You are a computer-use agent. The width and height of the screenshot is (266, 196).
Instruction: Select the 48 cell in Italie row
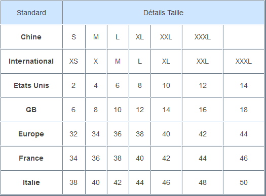202,182
